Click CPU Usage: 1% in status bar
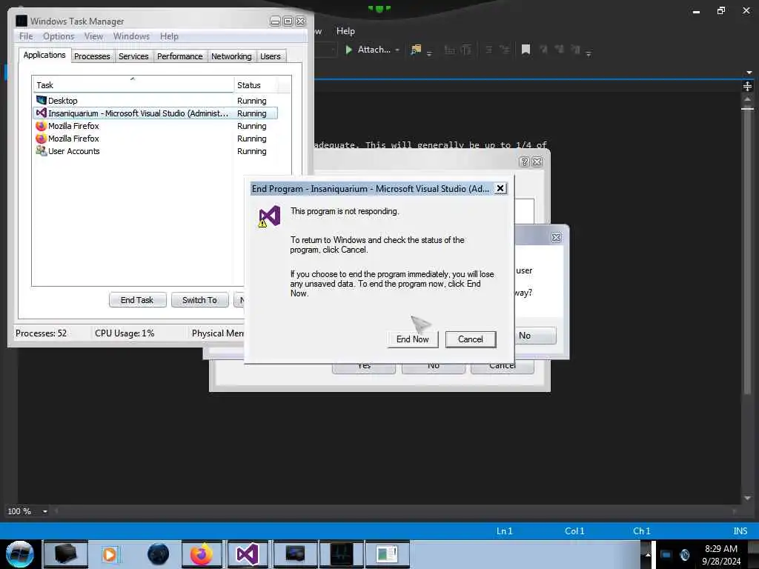This screenshot has width=759, height=569. 125,333
